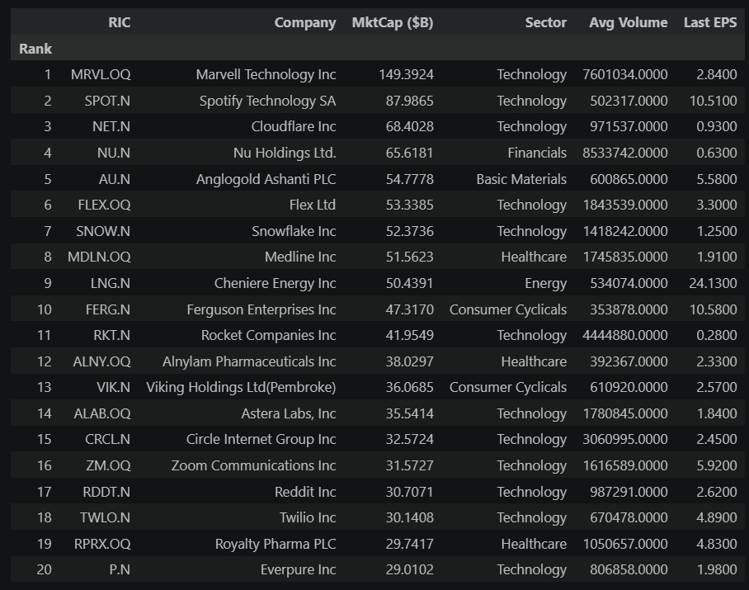
Task: Select the SPOT.N ticker cell
Action: point(107,101)
